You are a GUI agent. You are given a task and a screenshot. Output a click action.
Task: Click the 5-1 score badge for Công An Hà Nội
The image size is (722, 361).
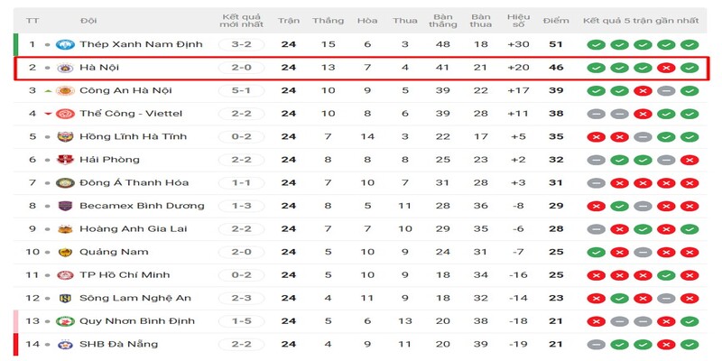pyautogui.click(x=241, y=90)
